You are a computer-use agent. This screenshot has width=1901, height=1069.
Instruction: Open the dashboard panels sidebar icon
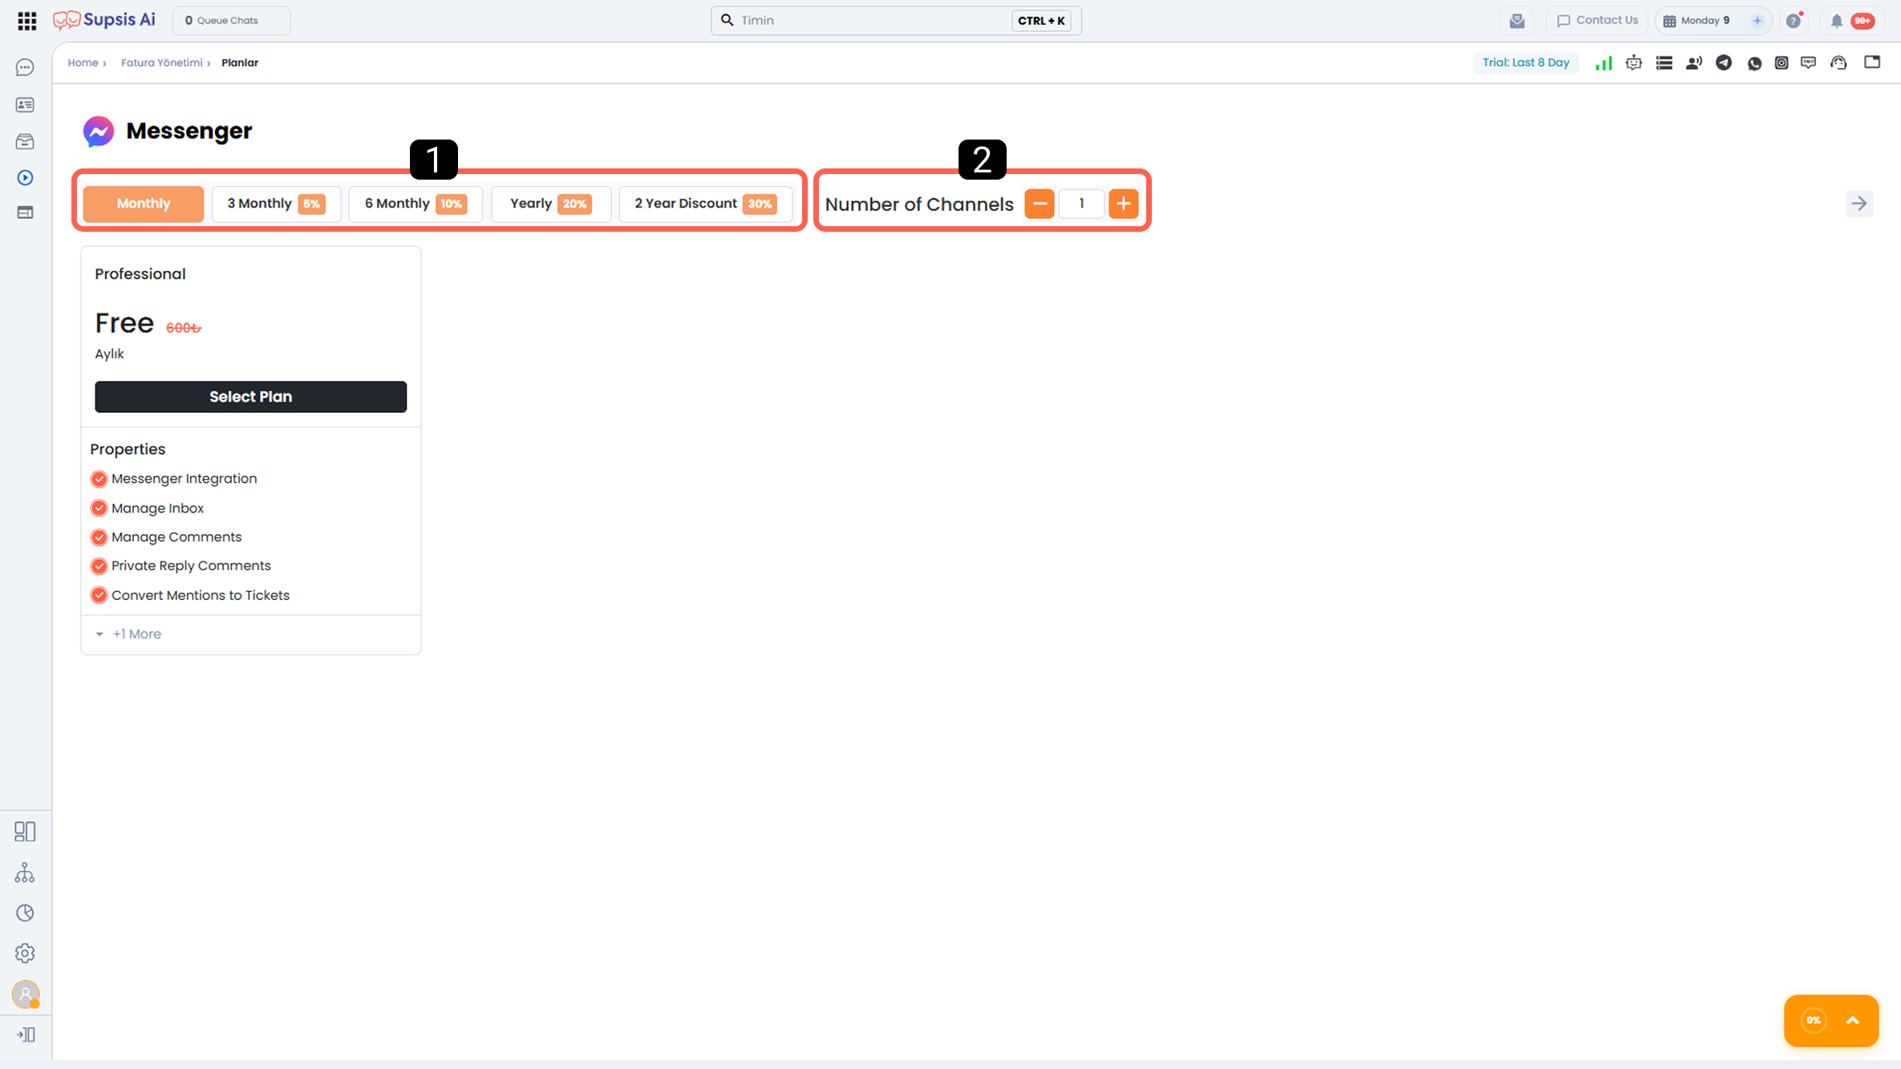(25, 832)
